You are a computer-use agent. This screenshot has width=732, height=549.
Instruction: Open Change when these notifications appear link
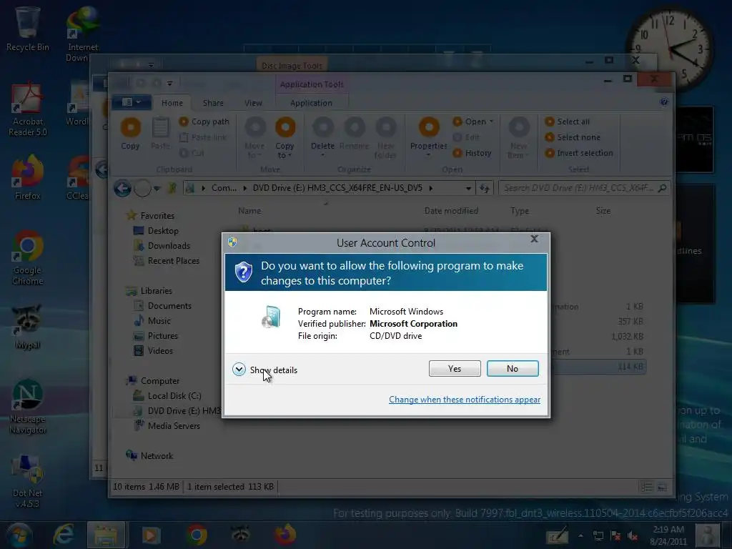tap(465, 399)
